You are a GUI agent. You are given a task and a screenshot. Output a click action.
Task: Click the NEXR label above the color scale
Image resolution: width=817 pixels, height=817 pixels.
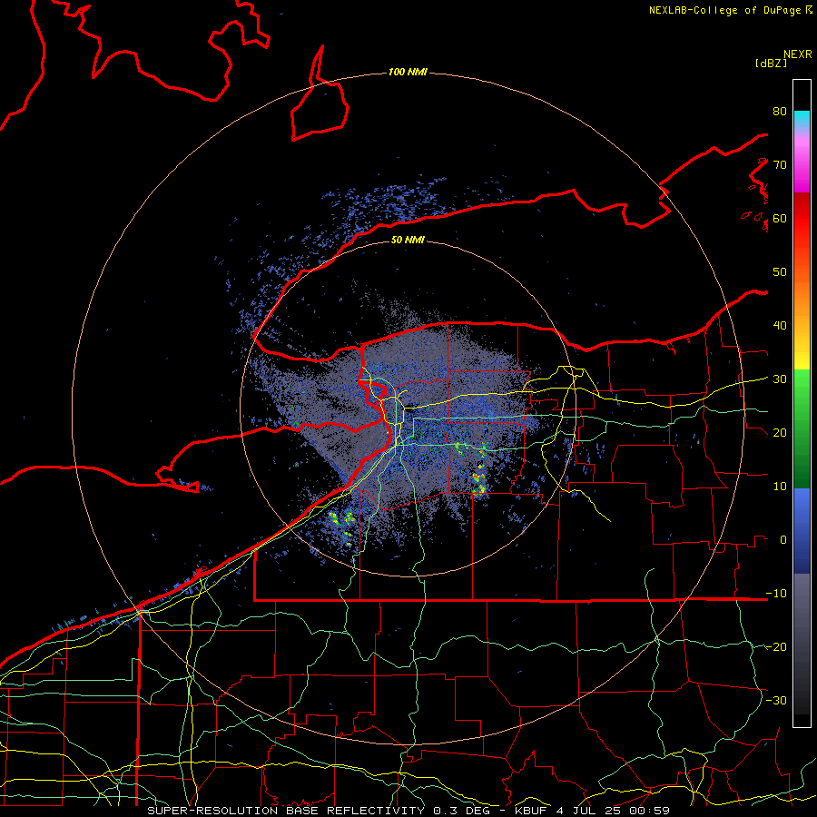(x=798, y=54)
